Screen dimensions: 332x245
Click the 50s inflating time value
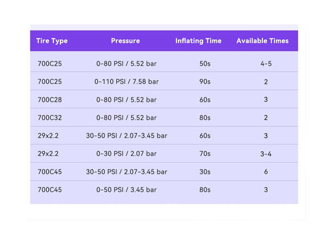pyautogui.click(x=205, y=64)
